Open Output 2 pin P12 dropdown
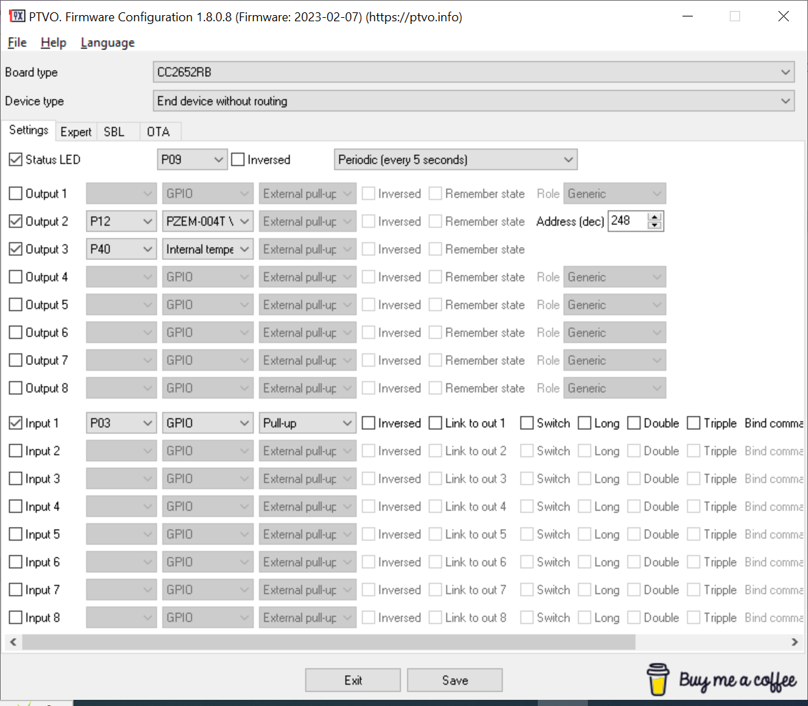 [x=121, y=222]
